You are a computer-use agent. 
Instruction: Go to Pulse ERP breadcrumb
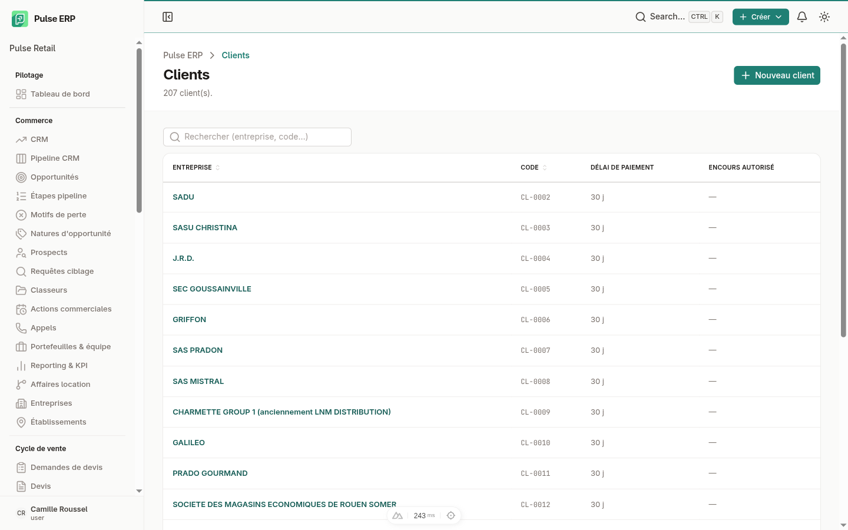click(183, 55)
